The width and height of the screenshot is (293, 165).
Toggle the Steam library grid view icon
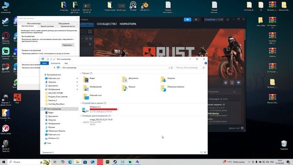click(x=90, y=32)
